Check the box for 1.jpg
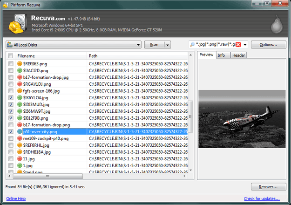This screenshot has height=205, width=291. point(11,165)
